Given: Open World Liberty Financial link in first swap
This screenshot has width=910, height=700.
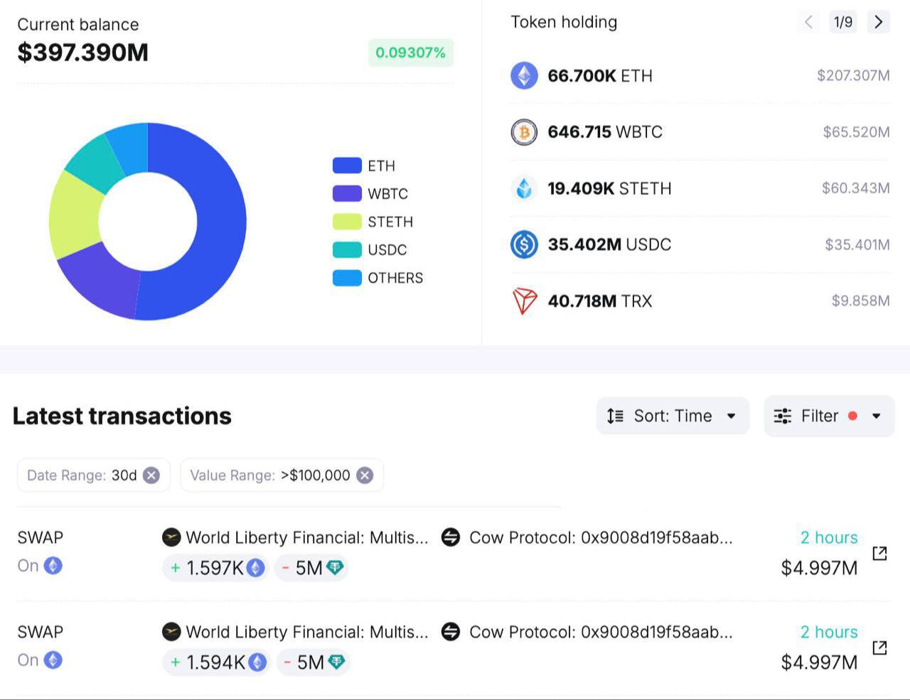Looking at the screenshot, I should (x=307, y=537).
